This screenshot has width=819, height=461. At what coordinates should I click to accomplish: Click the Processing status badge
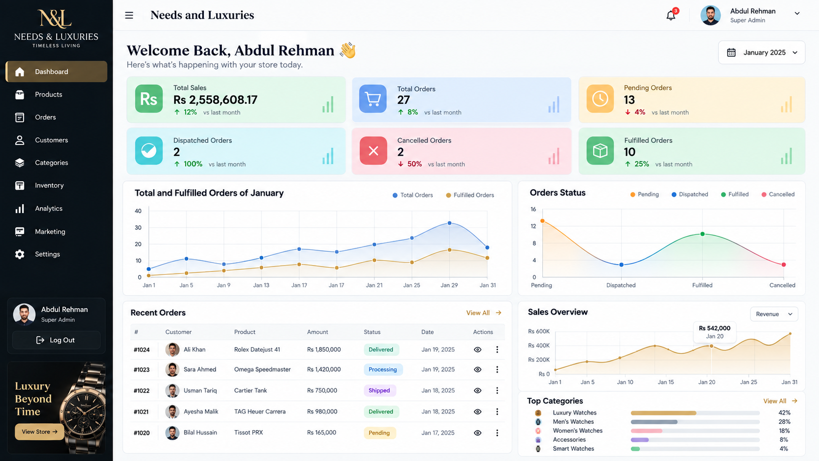(x=383, y=369)
